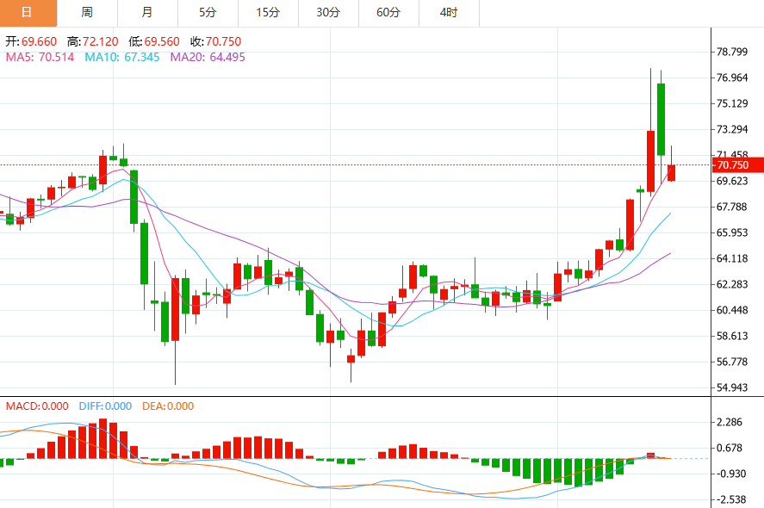Switch to the 4时 four-hour tab

pyautogui.click(x=449, y=13)
